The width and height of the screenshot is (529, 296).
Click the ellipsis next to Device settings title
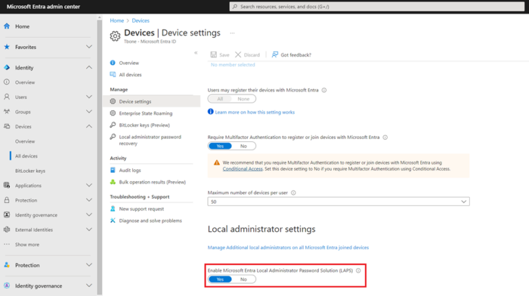[x=232, y=33]
